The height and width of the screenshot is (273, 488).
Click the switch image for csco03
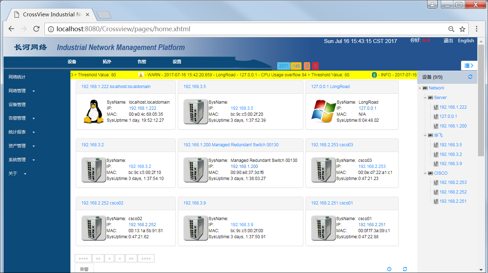(x=323, y=170)
